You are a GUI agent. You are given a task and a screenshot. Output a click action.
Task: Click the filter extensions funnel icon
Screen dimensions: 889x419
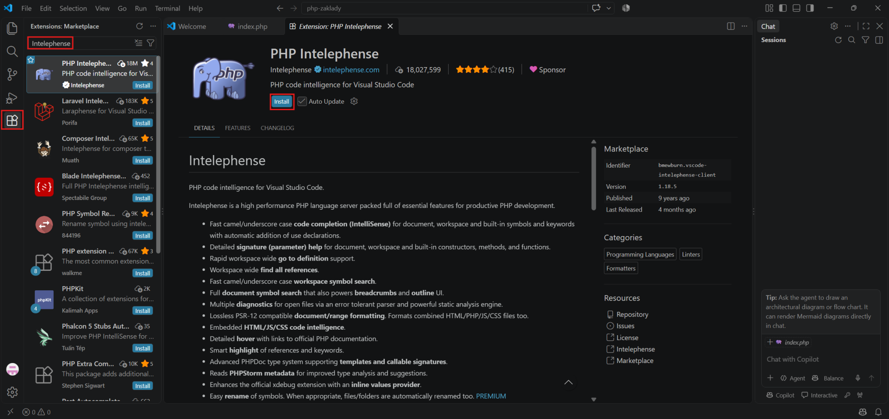point(150,43)
